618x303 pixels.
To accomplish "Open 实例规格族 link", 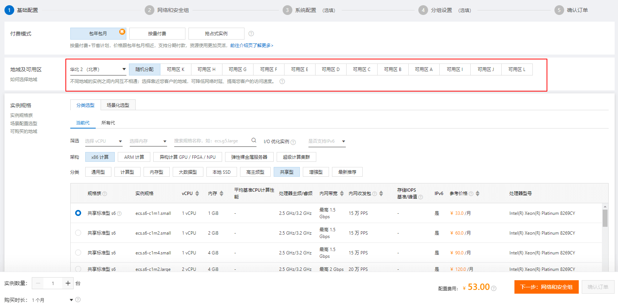I will click(x=21, y=115).
